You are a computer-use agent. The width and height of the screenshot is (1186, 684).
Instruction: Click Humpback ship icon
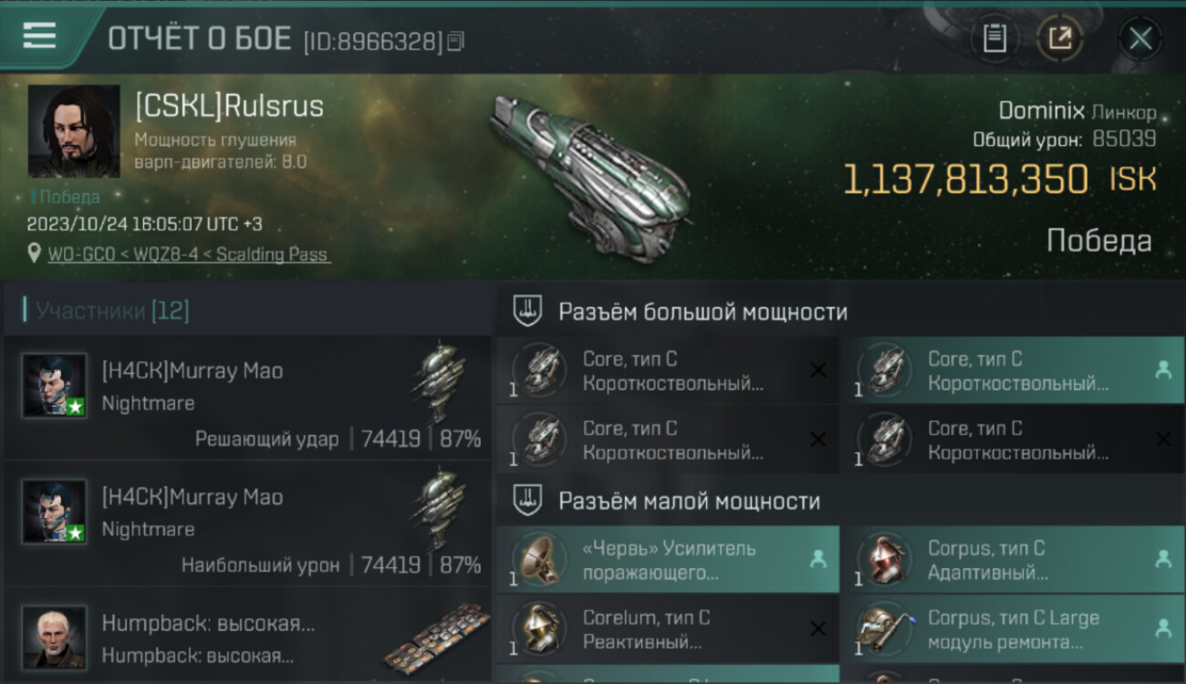(x=436, y=637)
